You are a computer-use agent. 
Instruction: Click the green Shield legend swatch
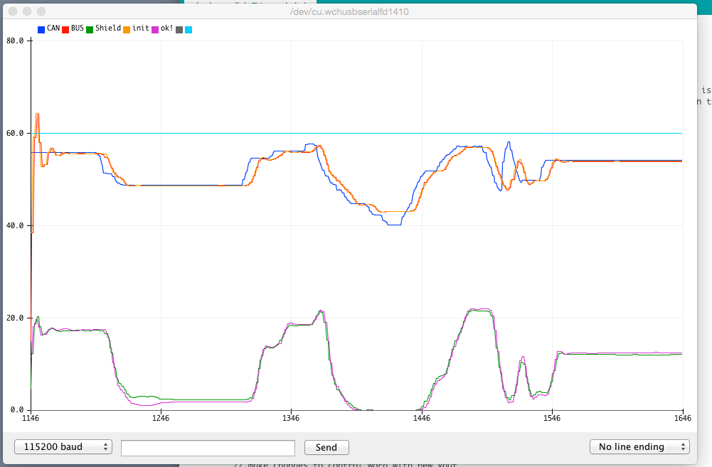pyautogui.click(x=90, y=29)
